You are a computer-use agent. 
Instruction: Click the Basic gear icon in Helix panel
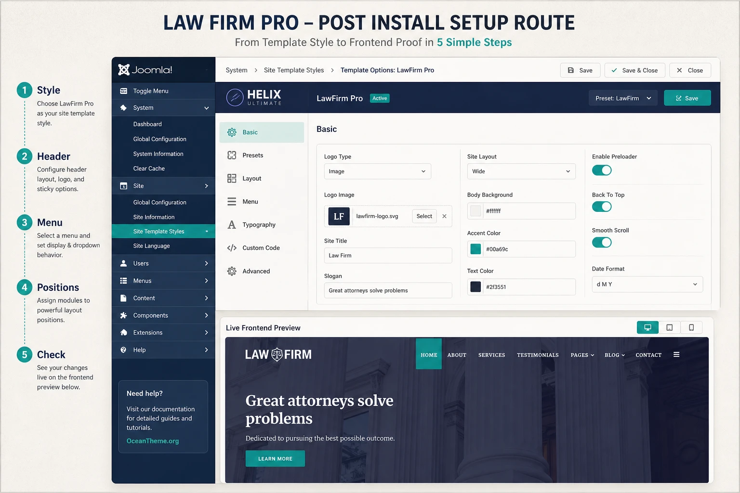click(232, 132)
